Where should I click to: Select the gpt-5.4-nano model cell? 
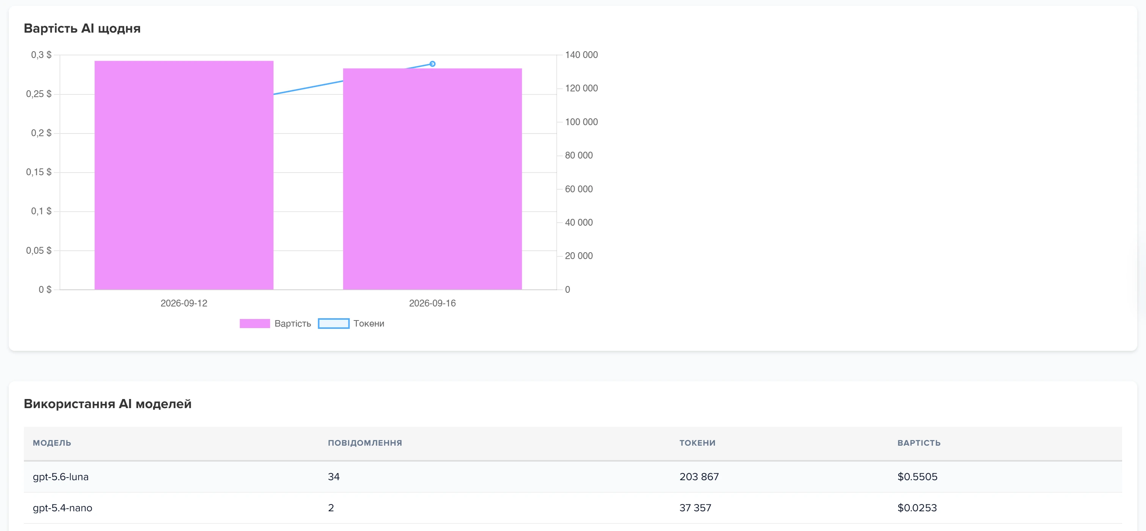[62, 508]
